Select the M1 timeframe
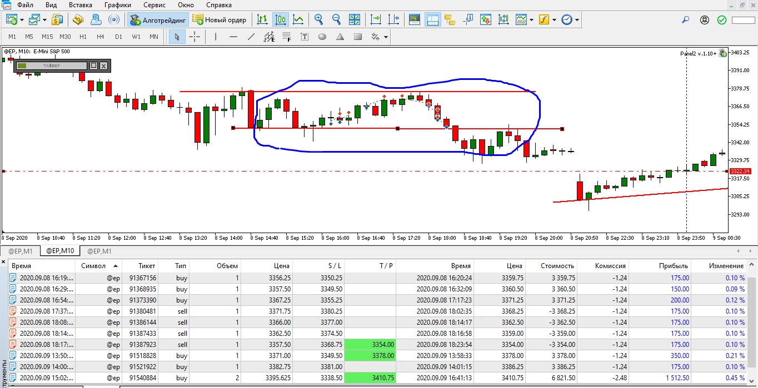 [12, 37]
